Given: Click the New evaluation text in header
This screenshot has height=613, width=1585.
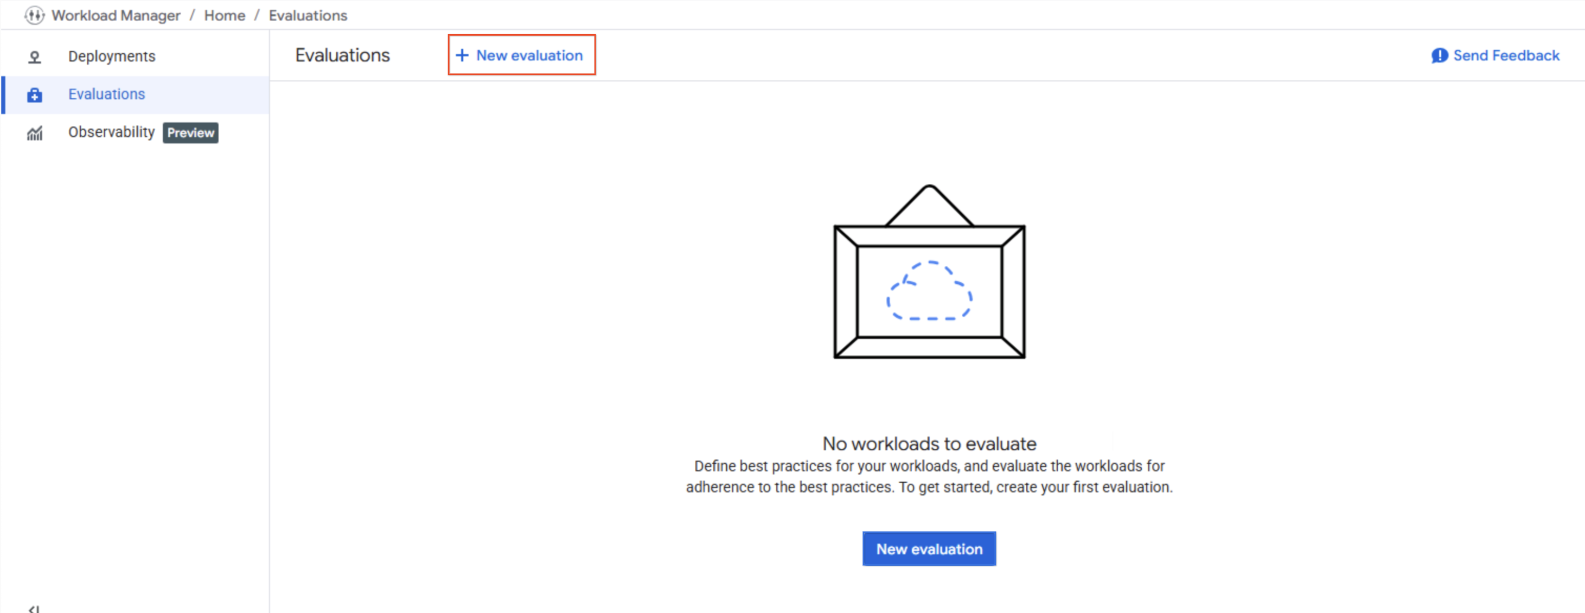Looking at the screenshot, I should (529, 55).
